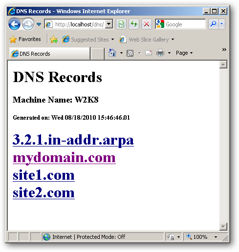Expand the command bar overflow chevron
Viewport: 239px width, 252px height.
coord(224,49)
